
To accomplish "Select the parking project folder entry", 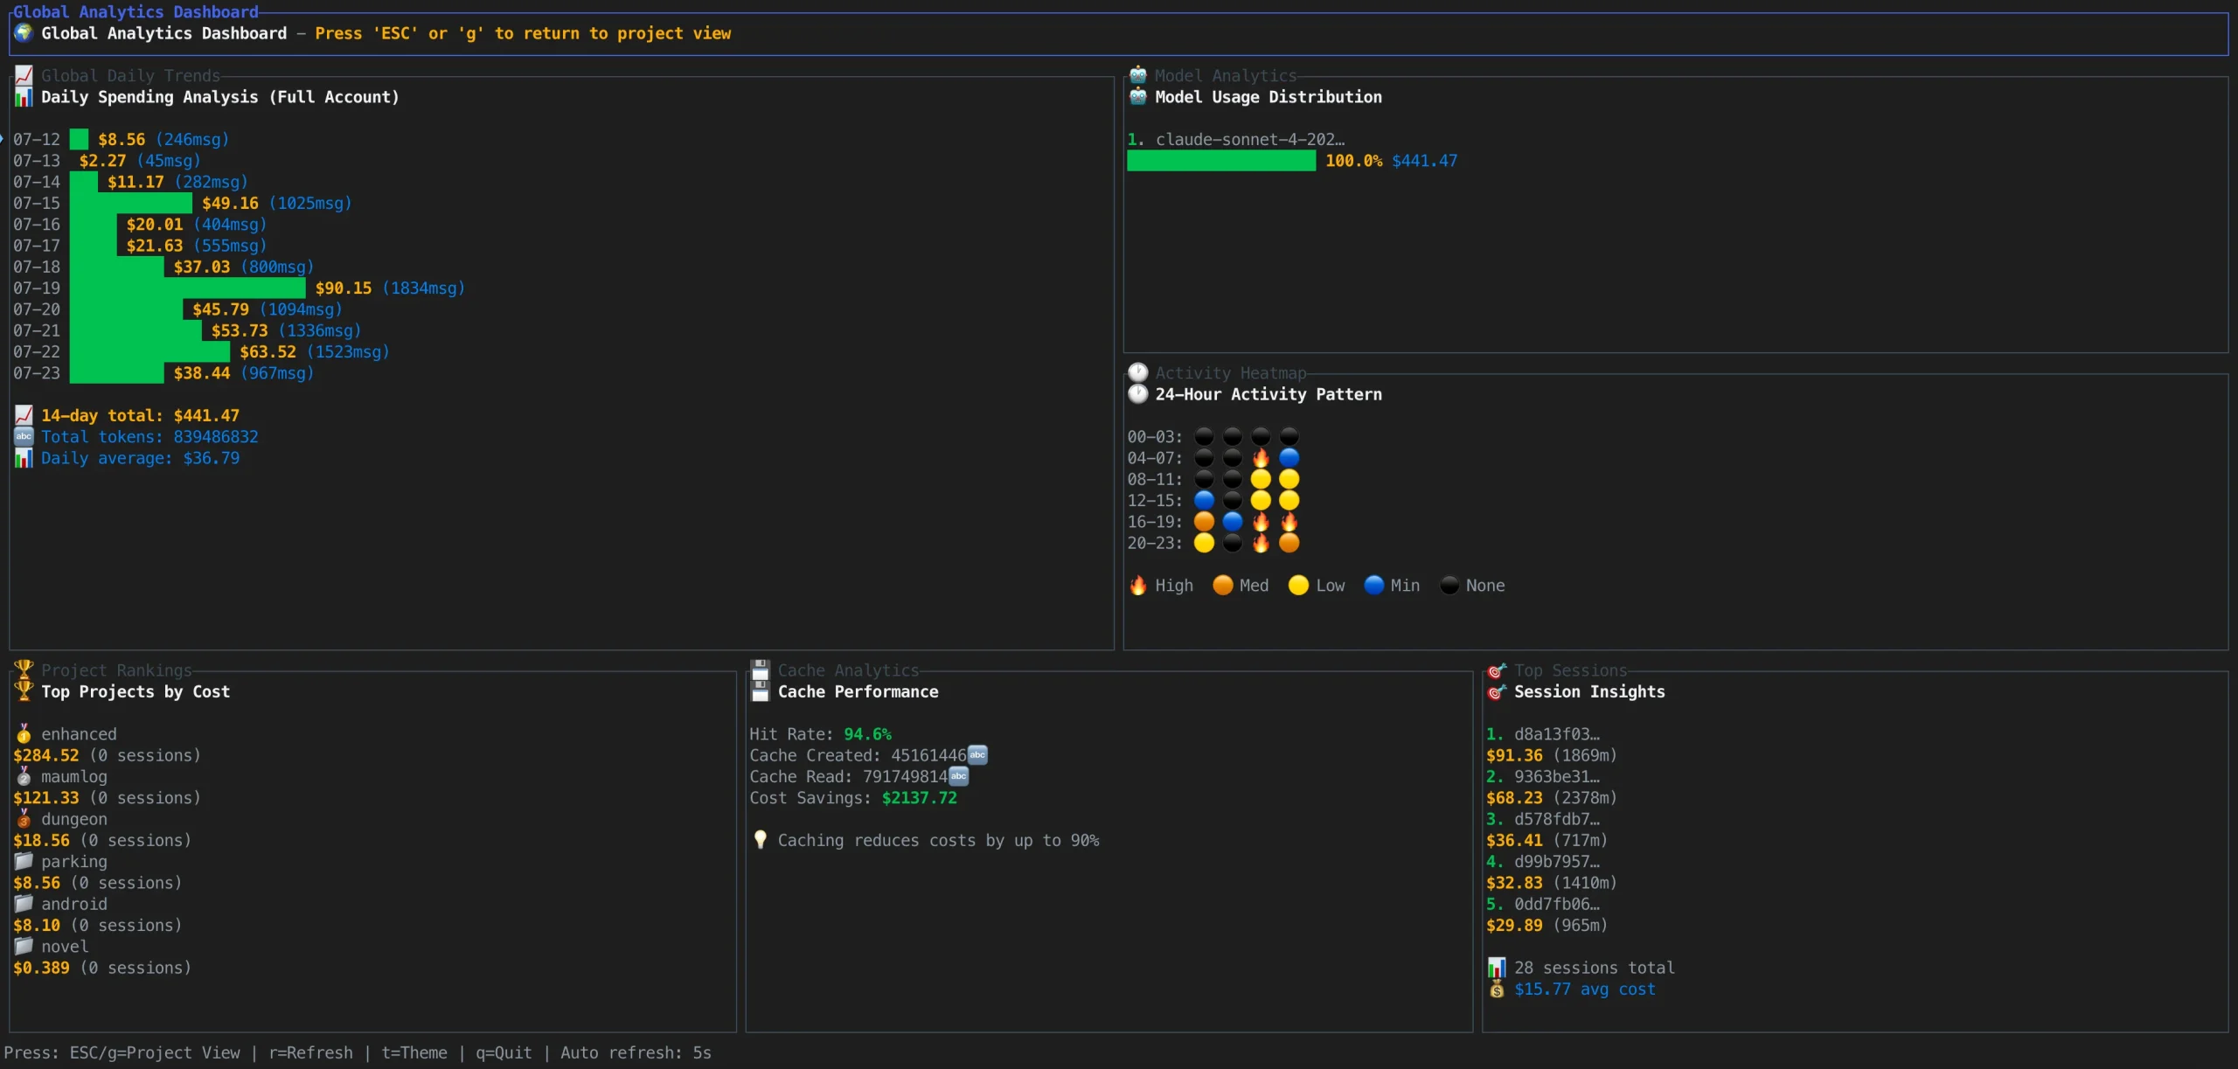I will [73, 862].
